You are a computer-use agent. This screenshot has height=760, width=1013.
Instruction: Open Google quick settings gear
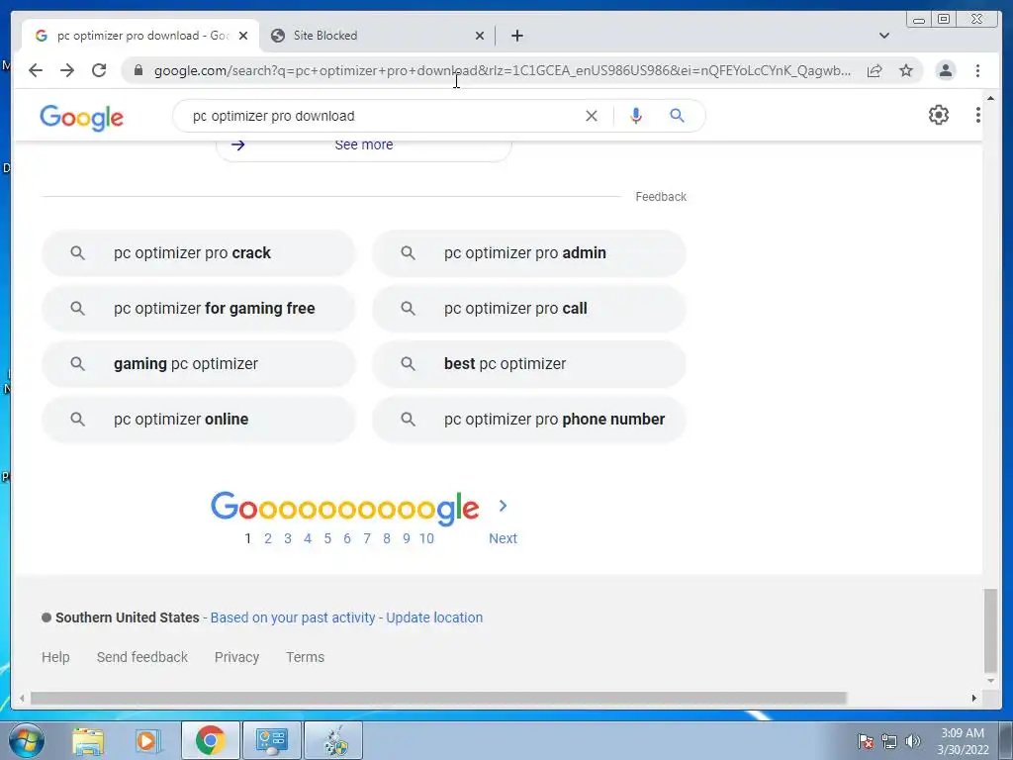click(939, 115)
